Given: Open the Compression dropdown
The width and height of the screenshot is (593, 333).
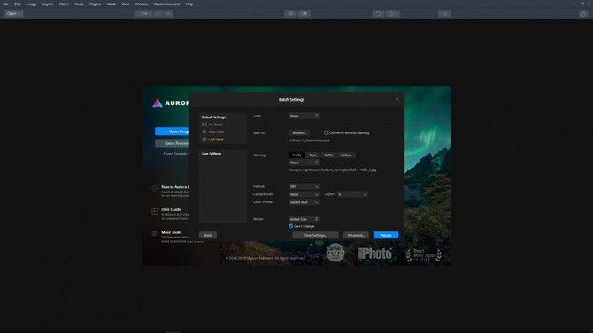Looking at the screenshot, I should point(304,194).
